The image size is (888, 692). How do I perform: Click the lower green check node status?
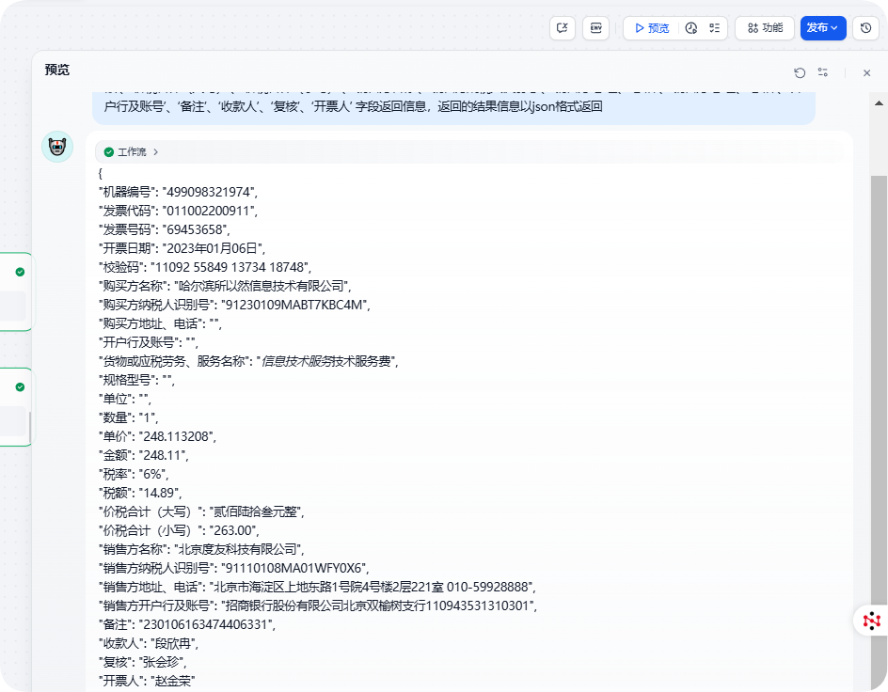[x=20, y=387]
